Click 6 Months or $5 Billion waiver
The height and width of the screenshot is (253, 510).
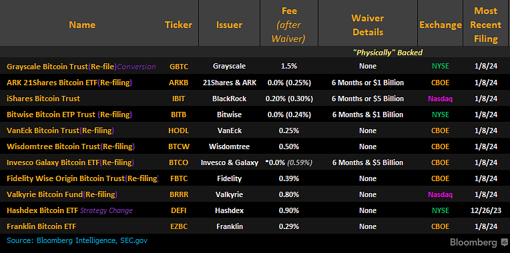[368, 99]
